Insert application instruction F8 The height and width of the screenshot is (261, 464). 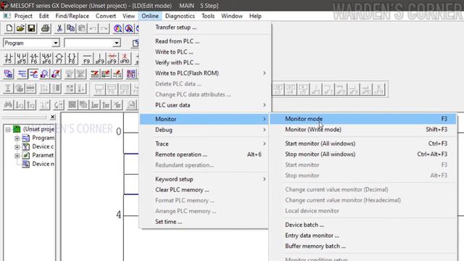point(72,58)
